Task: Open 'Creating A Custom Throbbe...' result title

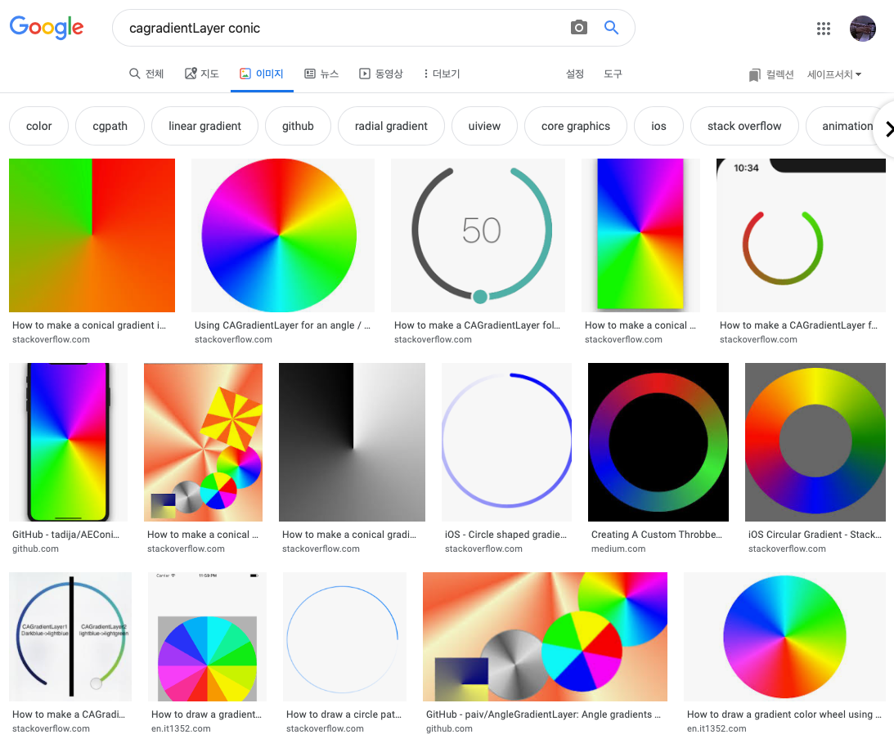Action: coord(656,535)
